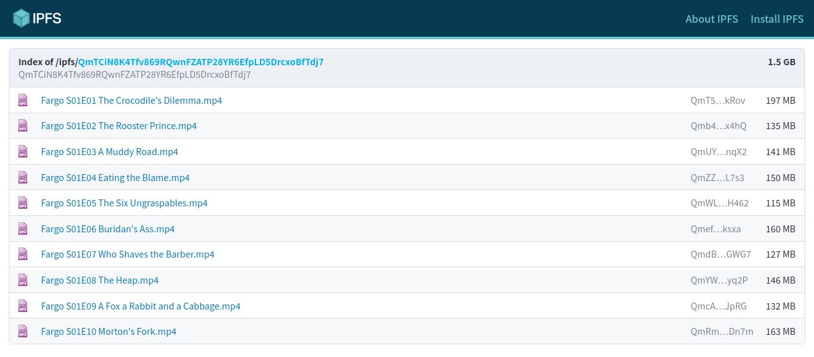814x357 pixels.
Task: Click the MP4 icon for S01E05 Six Ungraspables
Action: tap(23, 203)
